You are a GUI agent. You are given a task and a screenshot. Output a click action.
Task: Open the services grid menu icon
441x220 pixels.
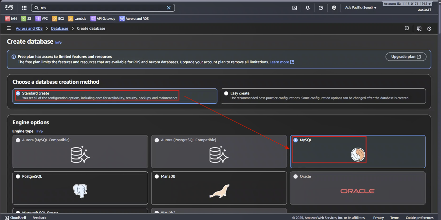click(24, 8)
